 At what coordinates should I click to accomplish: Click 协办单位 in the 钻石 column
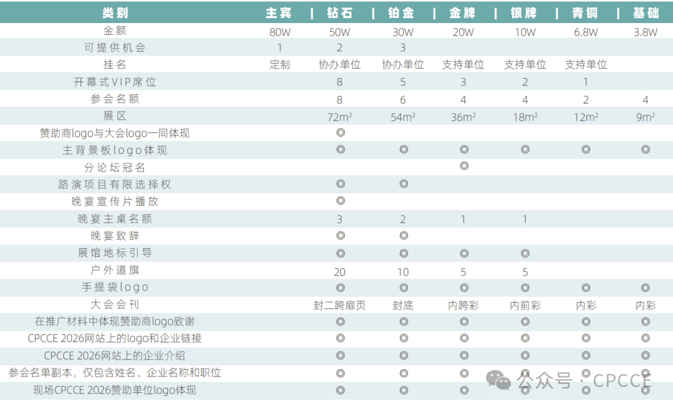tap(340, 64)
